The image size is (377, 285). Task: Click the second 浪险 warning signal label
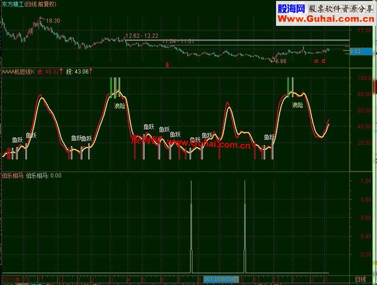pos(298,105)
